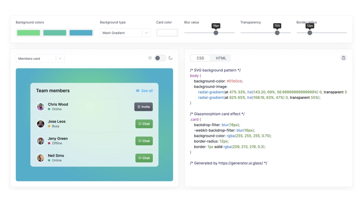The image size is (363, 204).
Task: Click the moon dark-mode icon
Action: (x=171, y=58)
